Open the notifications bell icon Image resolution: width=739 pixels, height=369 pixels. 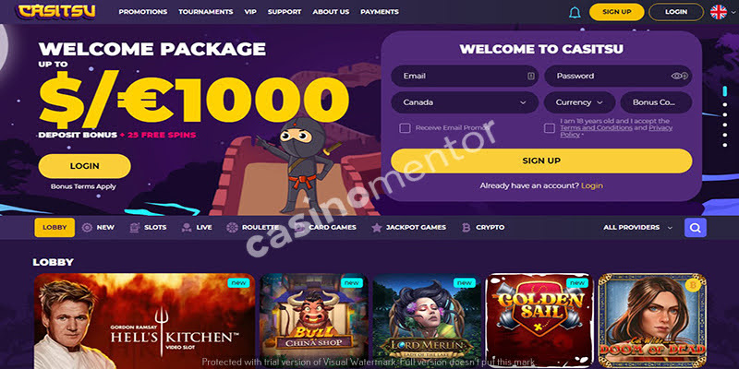coord(575,12)
